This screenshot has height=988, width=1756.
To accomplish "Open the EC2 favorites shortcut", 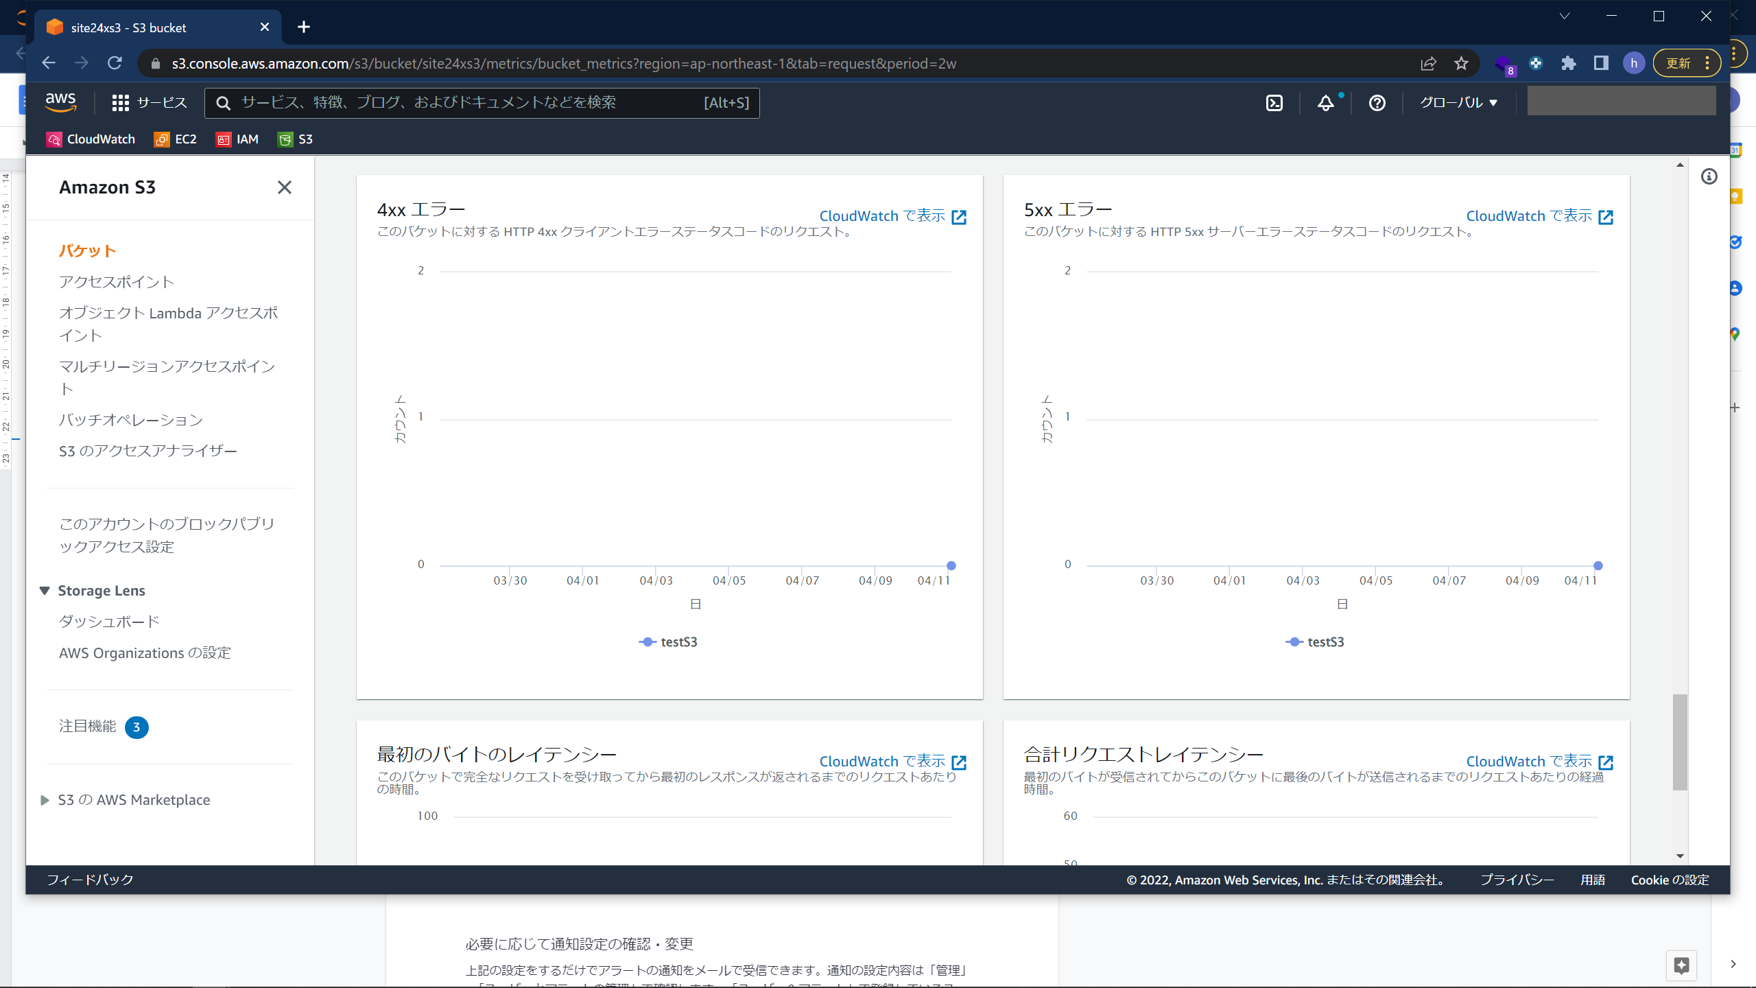I will (x=176, y=139).
